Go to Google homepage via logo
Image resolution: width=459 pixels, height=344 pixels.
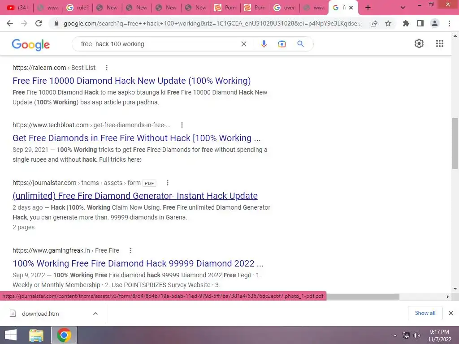coord(31,44)
